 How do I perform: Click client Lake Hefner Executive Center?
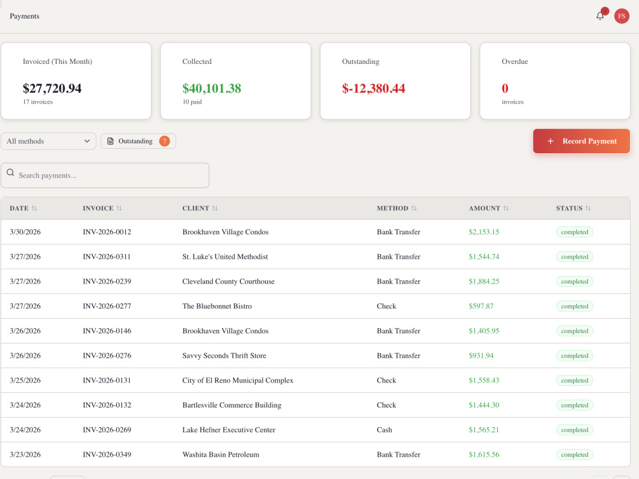tap(229, 430)
